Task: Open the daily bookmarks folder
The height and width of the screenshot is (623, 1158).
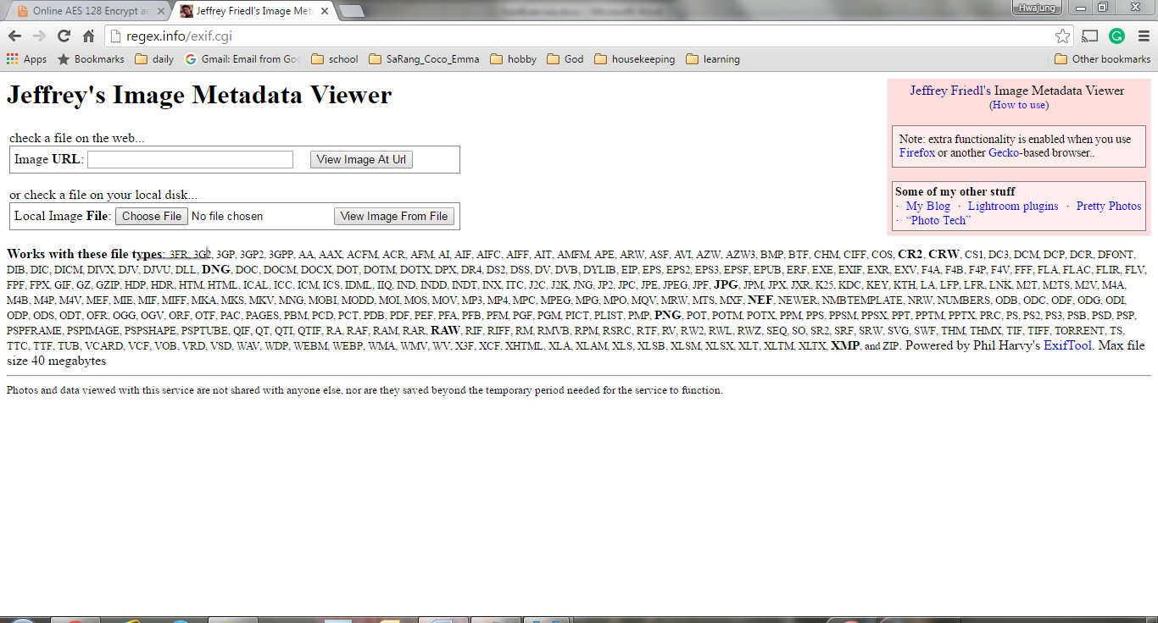Action: 154,59
